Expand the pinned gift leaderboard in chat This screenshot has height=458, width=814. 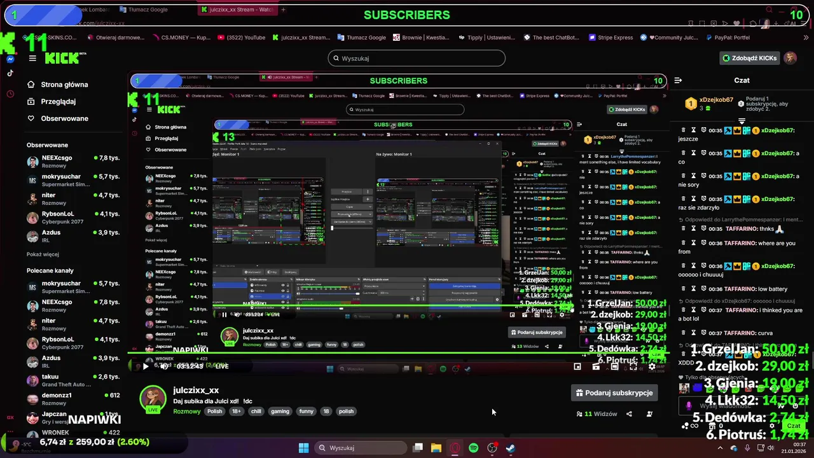tap(742, 120)
